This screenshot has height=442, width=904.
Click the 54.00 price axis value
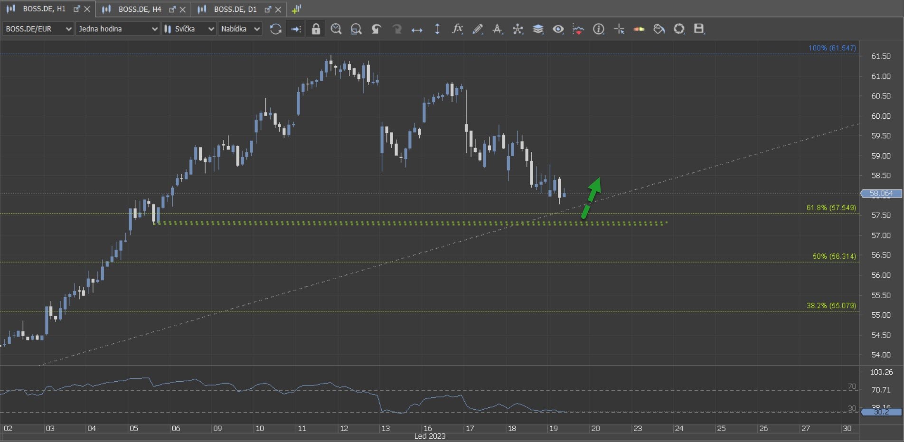point(881,355)
